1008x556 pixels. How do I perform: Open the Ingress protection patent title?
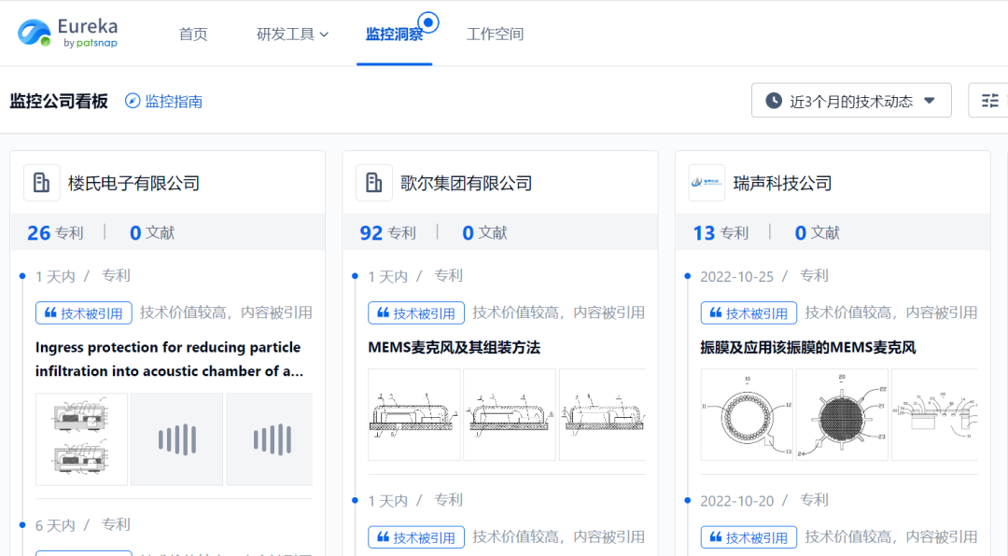pyautogui.click(x=168, y=358)
